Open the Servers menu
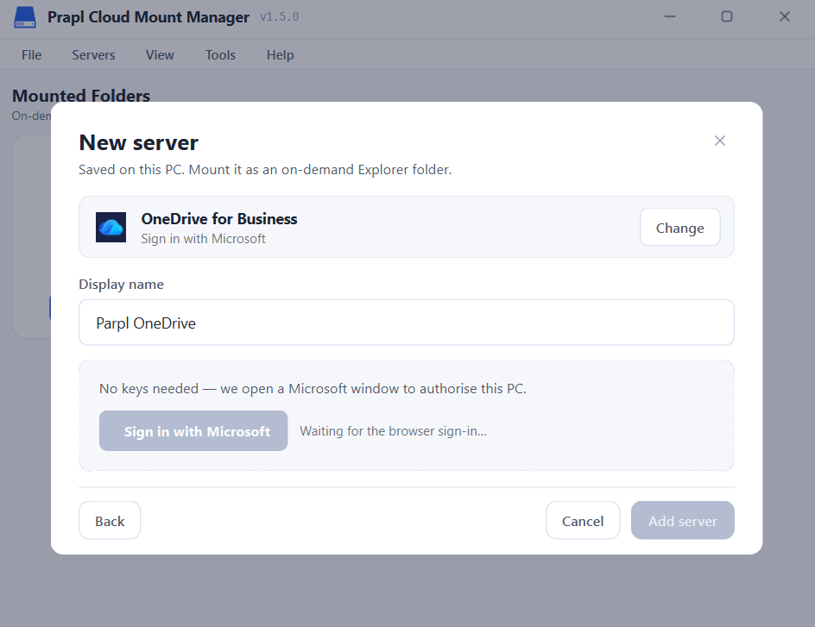The width and height of the screenshot is (815, 627). [x=93, y=55]
